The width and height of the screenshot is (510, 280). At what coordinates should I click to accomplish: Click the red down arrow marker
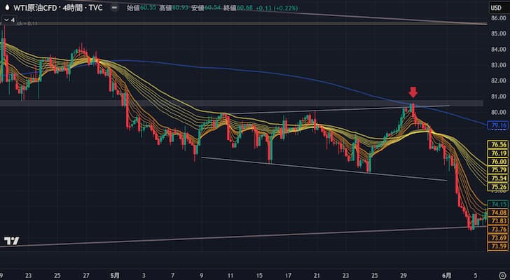413,92
